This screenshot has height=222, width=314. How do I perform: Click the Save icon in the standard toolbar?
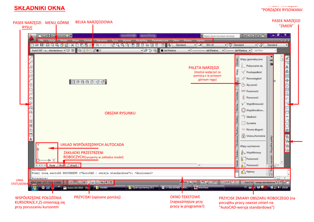point(41,45)
